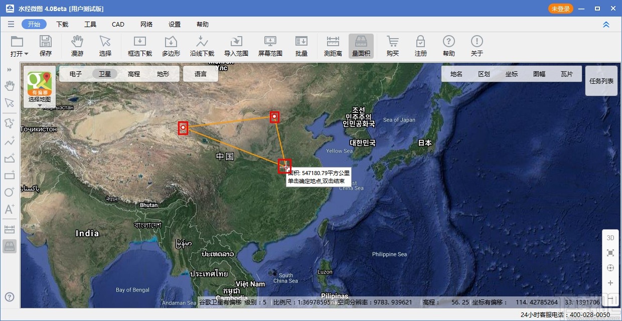
Task: Toggle the 瓦片 tile overlay
Action: [x=567, y=74]
